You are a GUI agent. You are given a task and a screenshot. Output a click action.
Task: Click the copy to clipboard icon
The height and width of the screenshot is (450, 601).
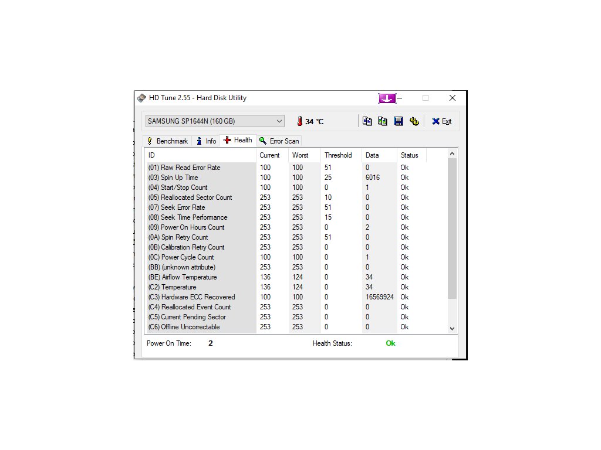click(x=367, y=121)
